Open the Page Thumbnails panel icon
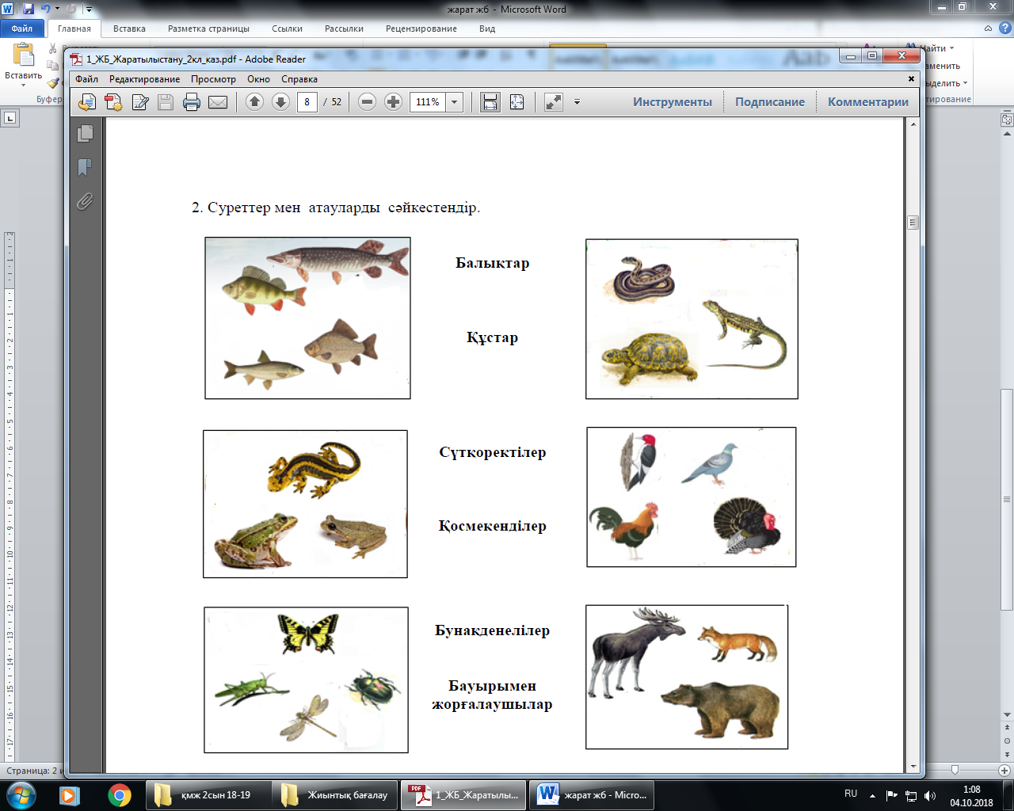 click(86, 134)
